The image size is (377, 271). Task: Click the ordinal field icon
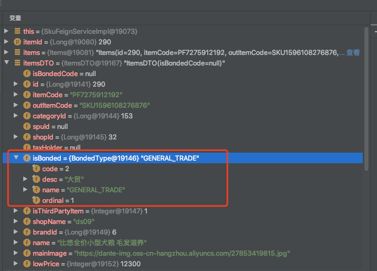click(x=36, y=200)
